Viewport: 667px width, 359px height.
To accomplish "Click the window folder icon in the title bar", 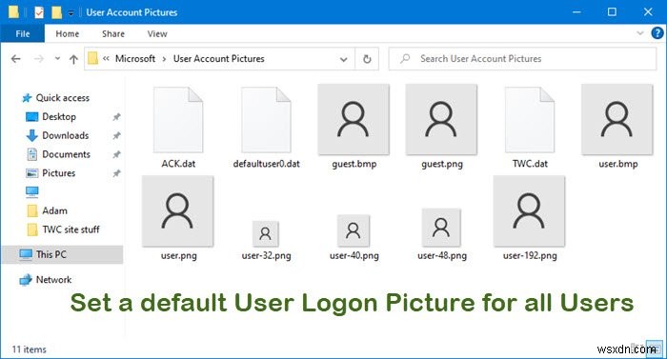I will coord(13,12).
